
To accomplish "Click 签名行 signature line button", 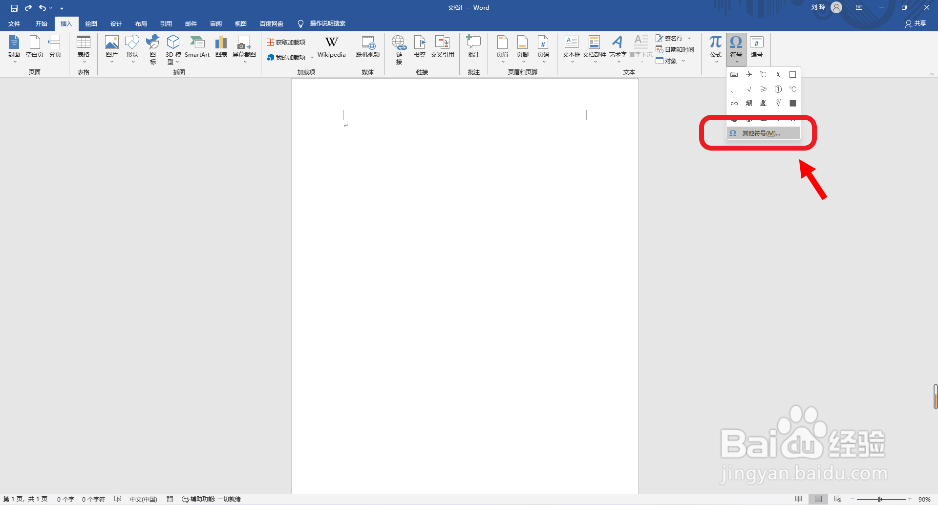I will click(x=670, y=38).
